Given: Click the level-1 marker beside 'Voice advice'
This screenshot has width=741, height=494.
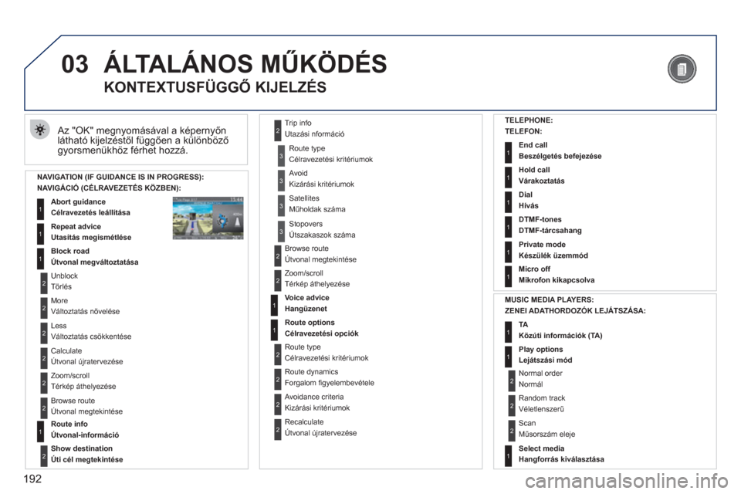Looking at the screenshot, I should [274, 306].
